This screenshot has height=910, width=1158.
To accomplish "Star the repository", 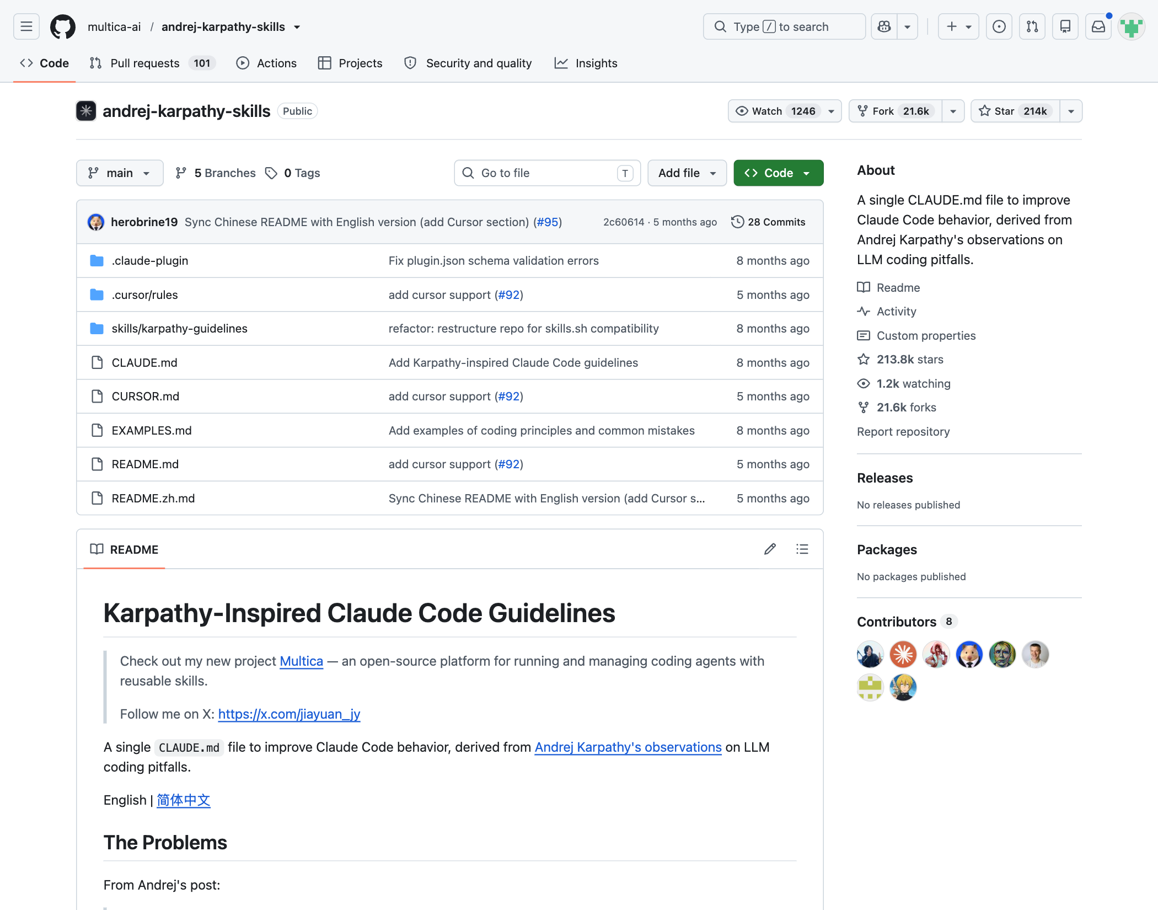I will click(1015, 111).
